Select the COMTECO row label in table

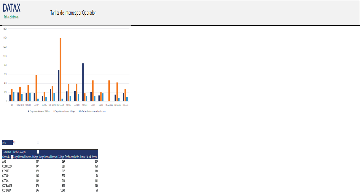click(7, 166)
